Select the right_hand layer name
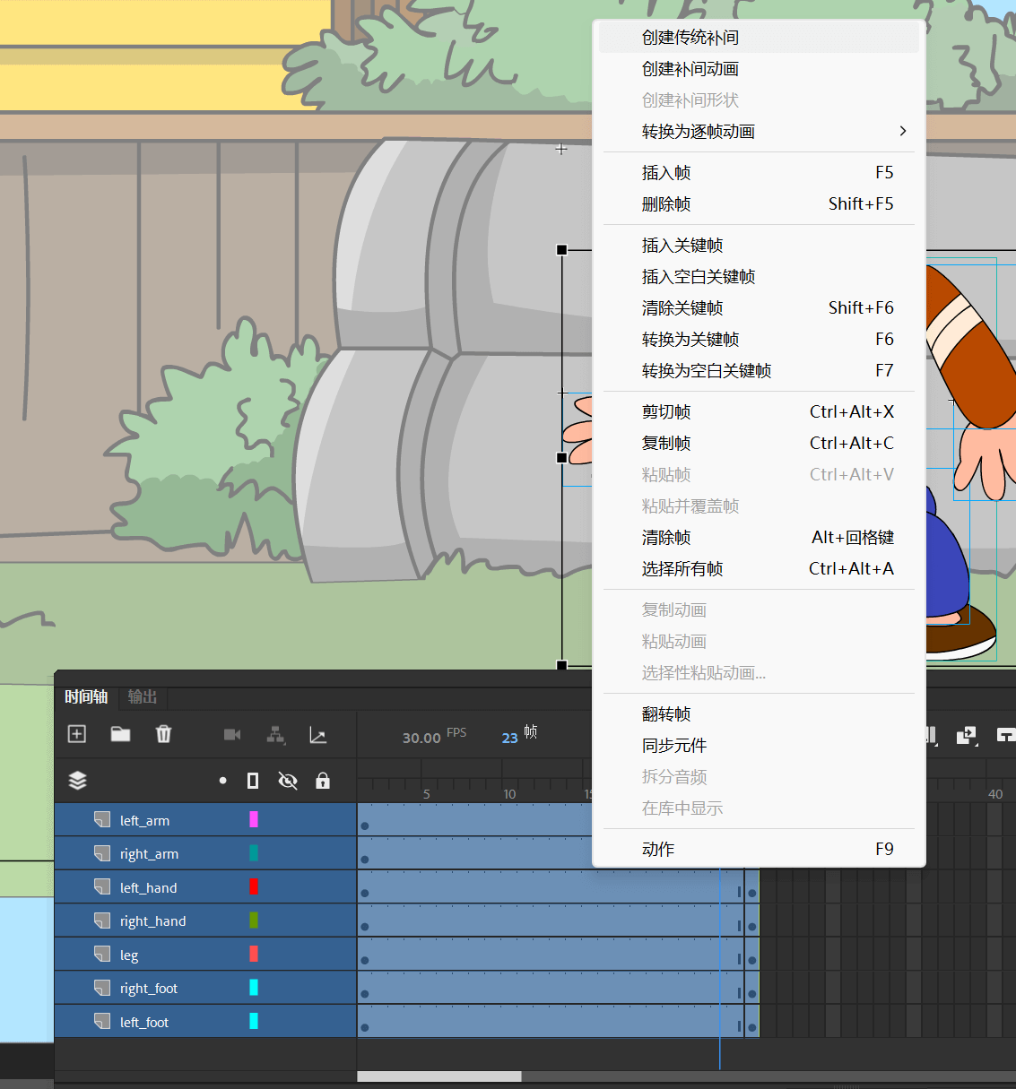This screenshot has height=1089, width=1016. point(152,921)
